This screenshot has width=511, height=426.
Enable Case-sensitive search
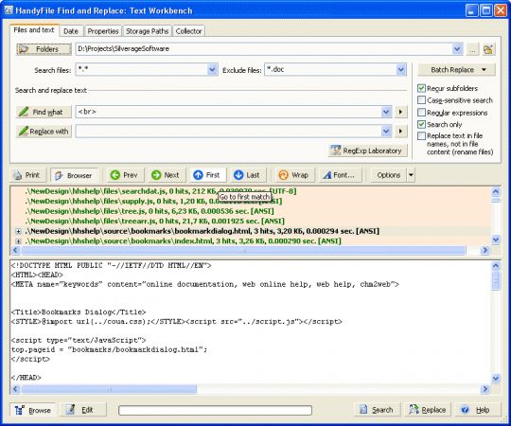pyautogui.click(x=421, y=100)
